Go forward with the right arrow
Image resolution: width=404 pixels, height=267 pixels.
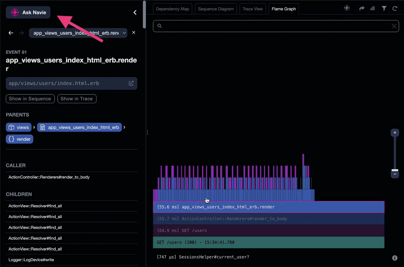pyautogui.click(x=21, y=33)
